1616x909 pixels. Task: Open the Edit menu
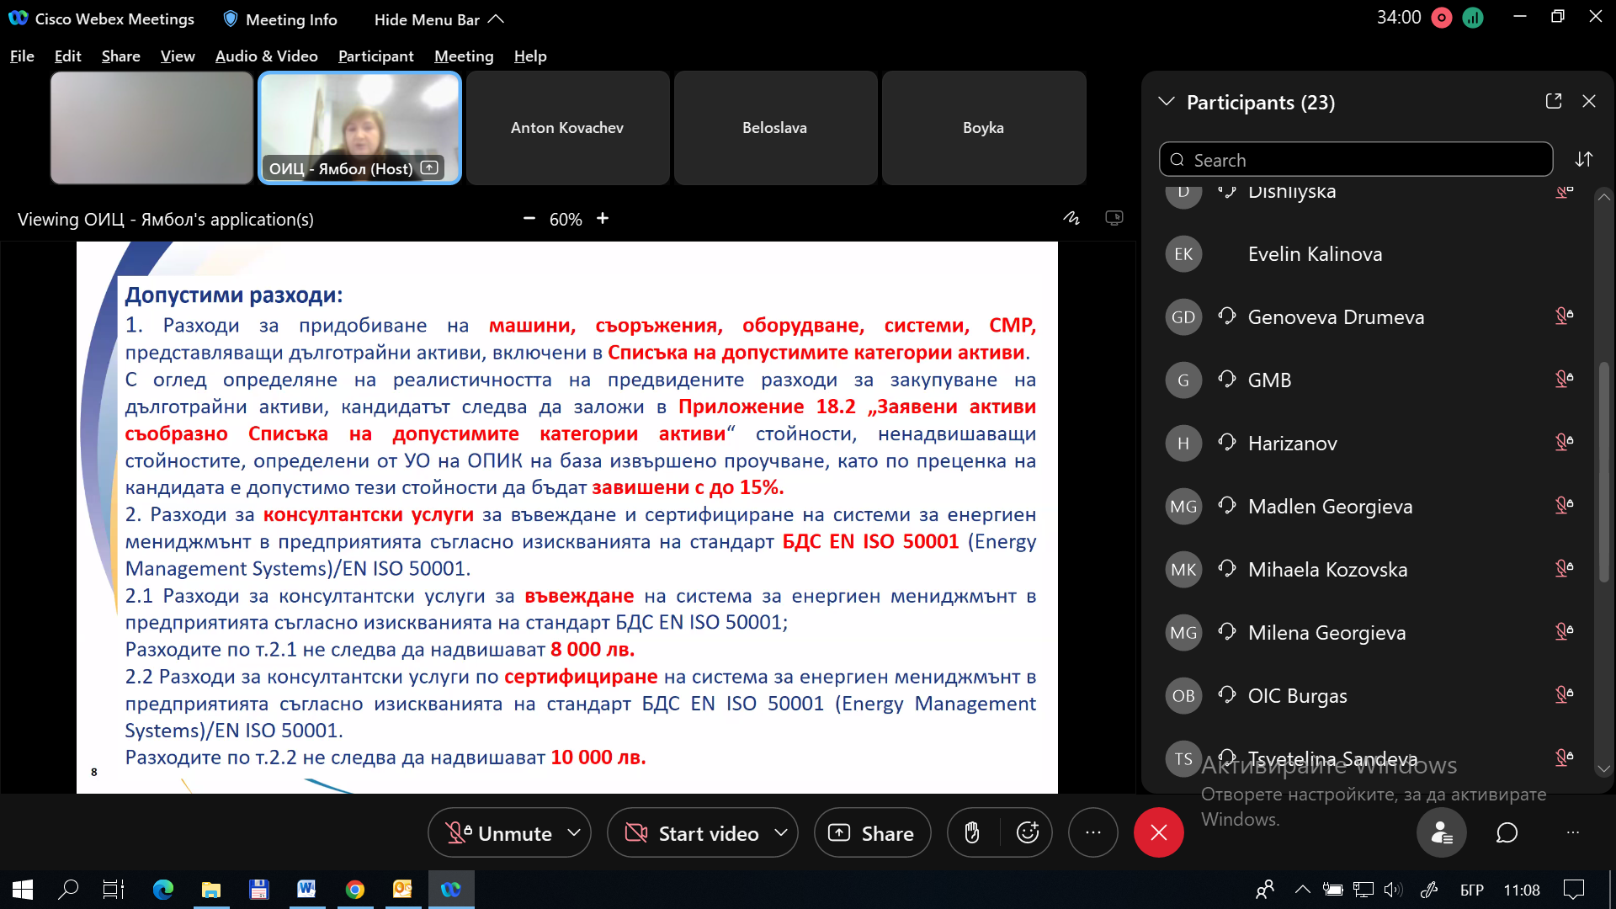point(67,56)
